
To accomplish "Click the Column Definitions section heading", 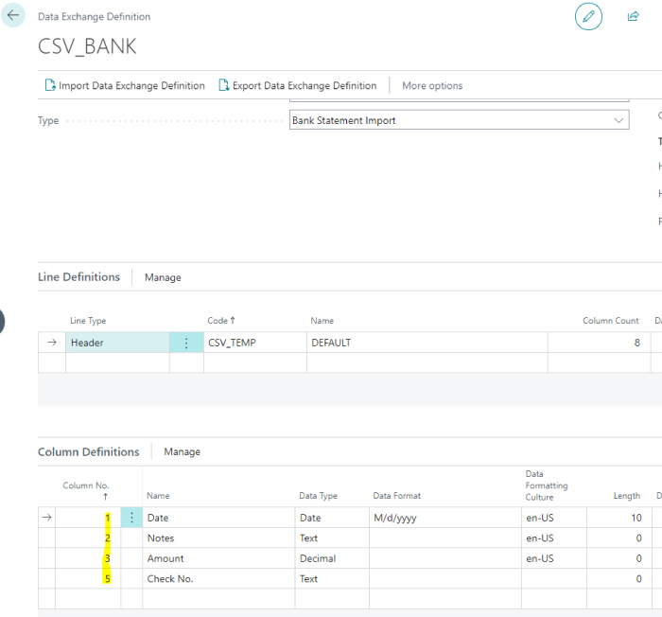I will [x=88, y=451].
